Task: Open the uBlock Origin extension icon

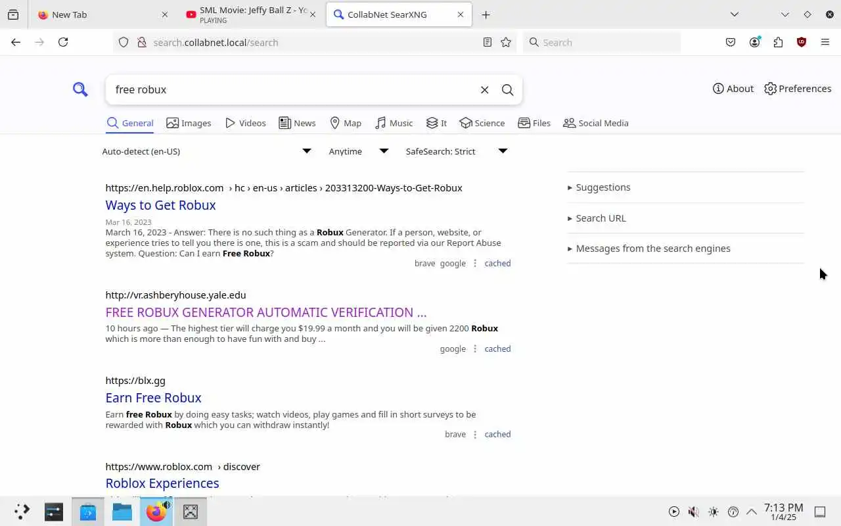Action: click(x=802, y=42)
